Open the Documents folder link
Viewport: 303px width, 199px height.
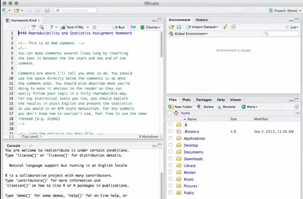pyautogui.click(x=195, y=152)
